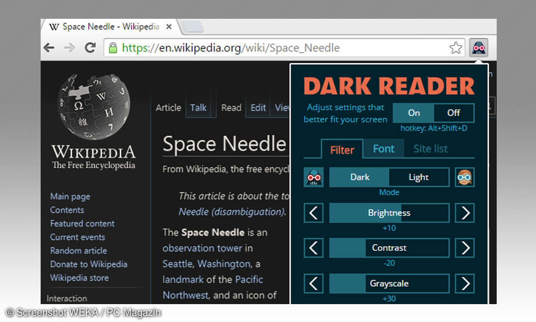Bookmark page with the star icon
536x322 pixels.
click(x=455, y=48)
